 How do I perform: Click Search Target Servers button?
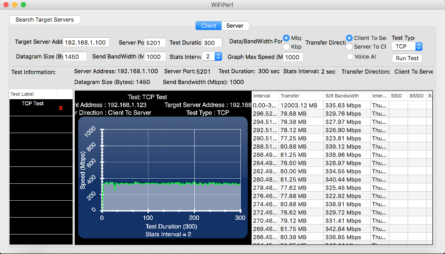click(45, 20)
